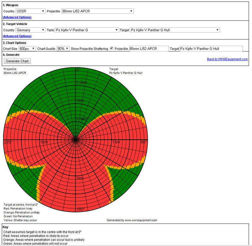Screen dimensions: 252x246
Task: Click the Generate Chart button
Action: 17,61
